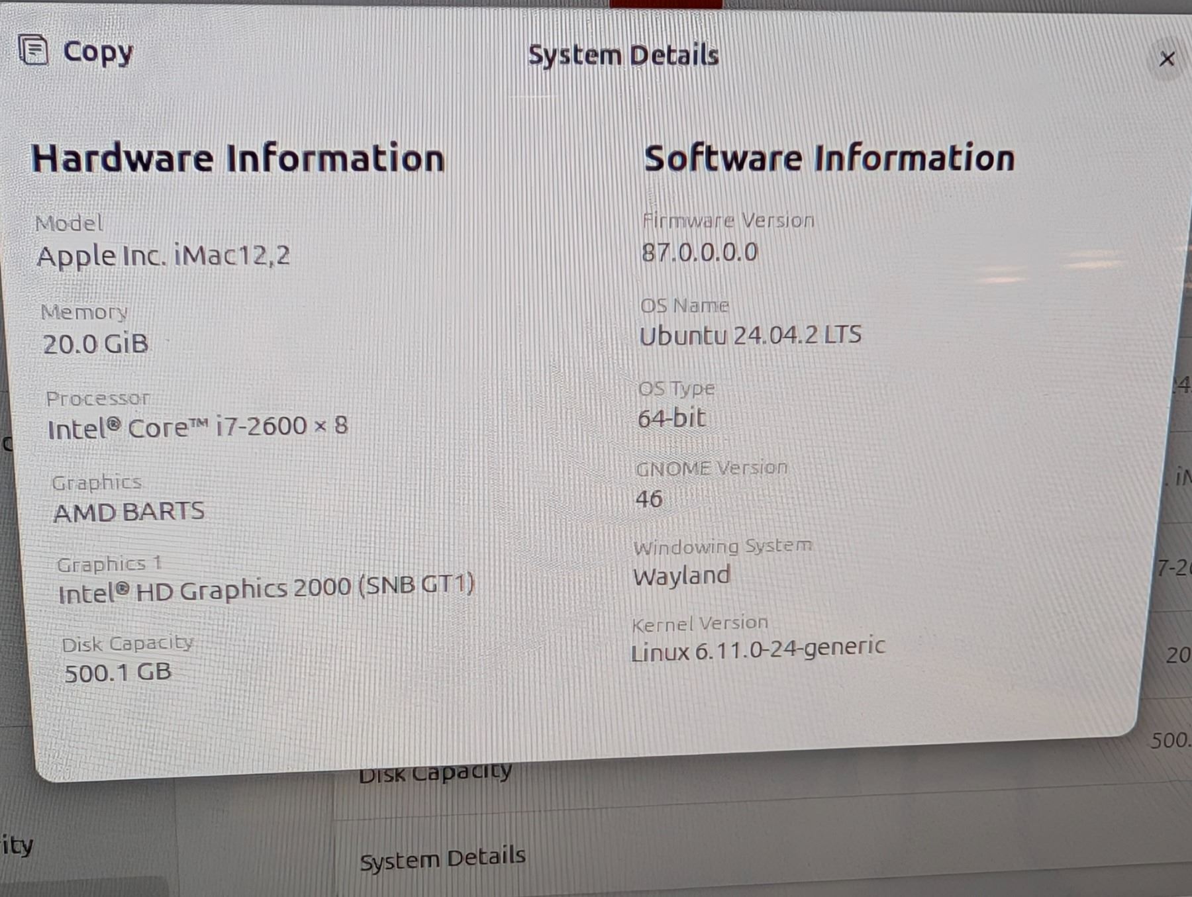Click the Wayland windowing system value
This screenshot has height=897, width=1192.
(x=681, y=575)
